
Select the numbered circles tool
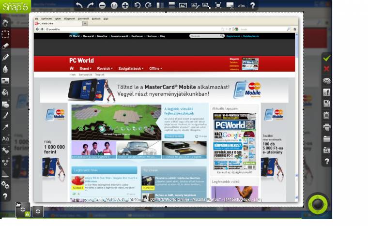[5, 162]
